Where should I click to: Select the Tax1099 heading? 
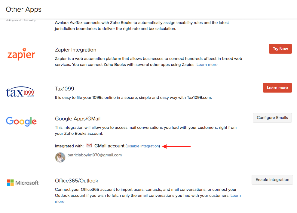coord(64,89)
